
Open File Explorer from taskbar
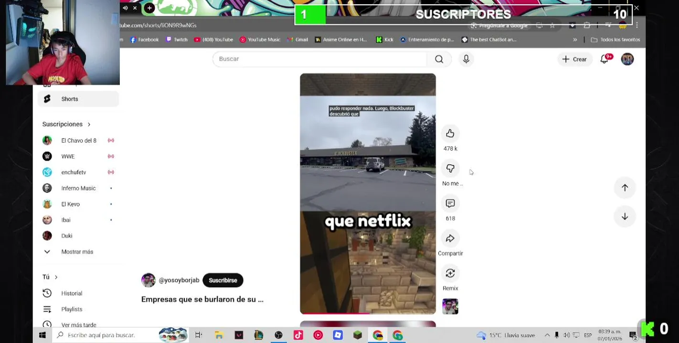pyautogui.click(x=219, y=335)
